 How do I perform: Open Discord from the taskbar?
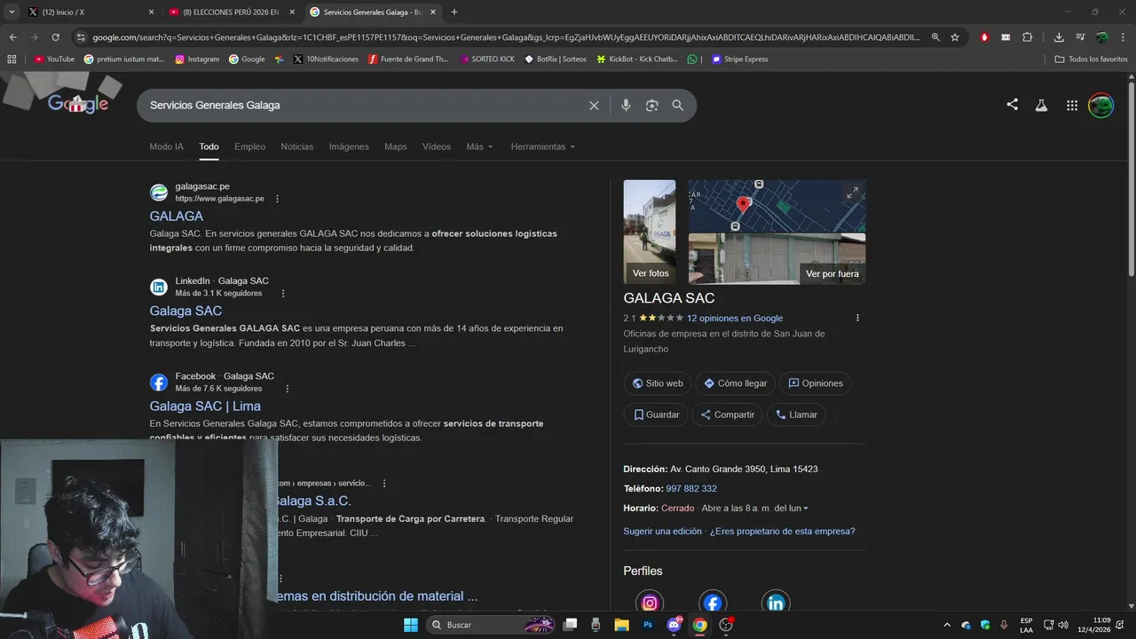pos(674,625)
